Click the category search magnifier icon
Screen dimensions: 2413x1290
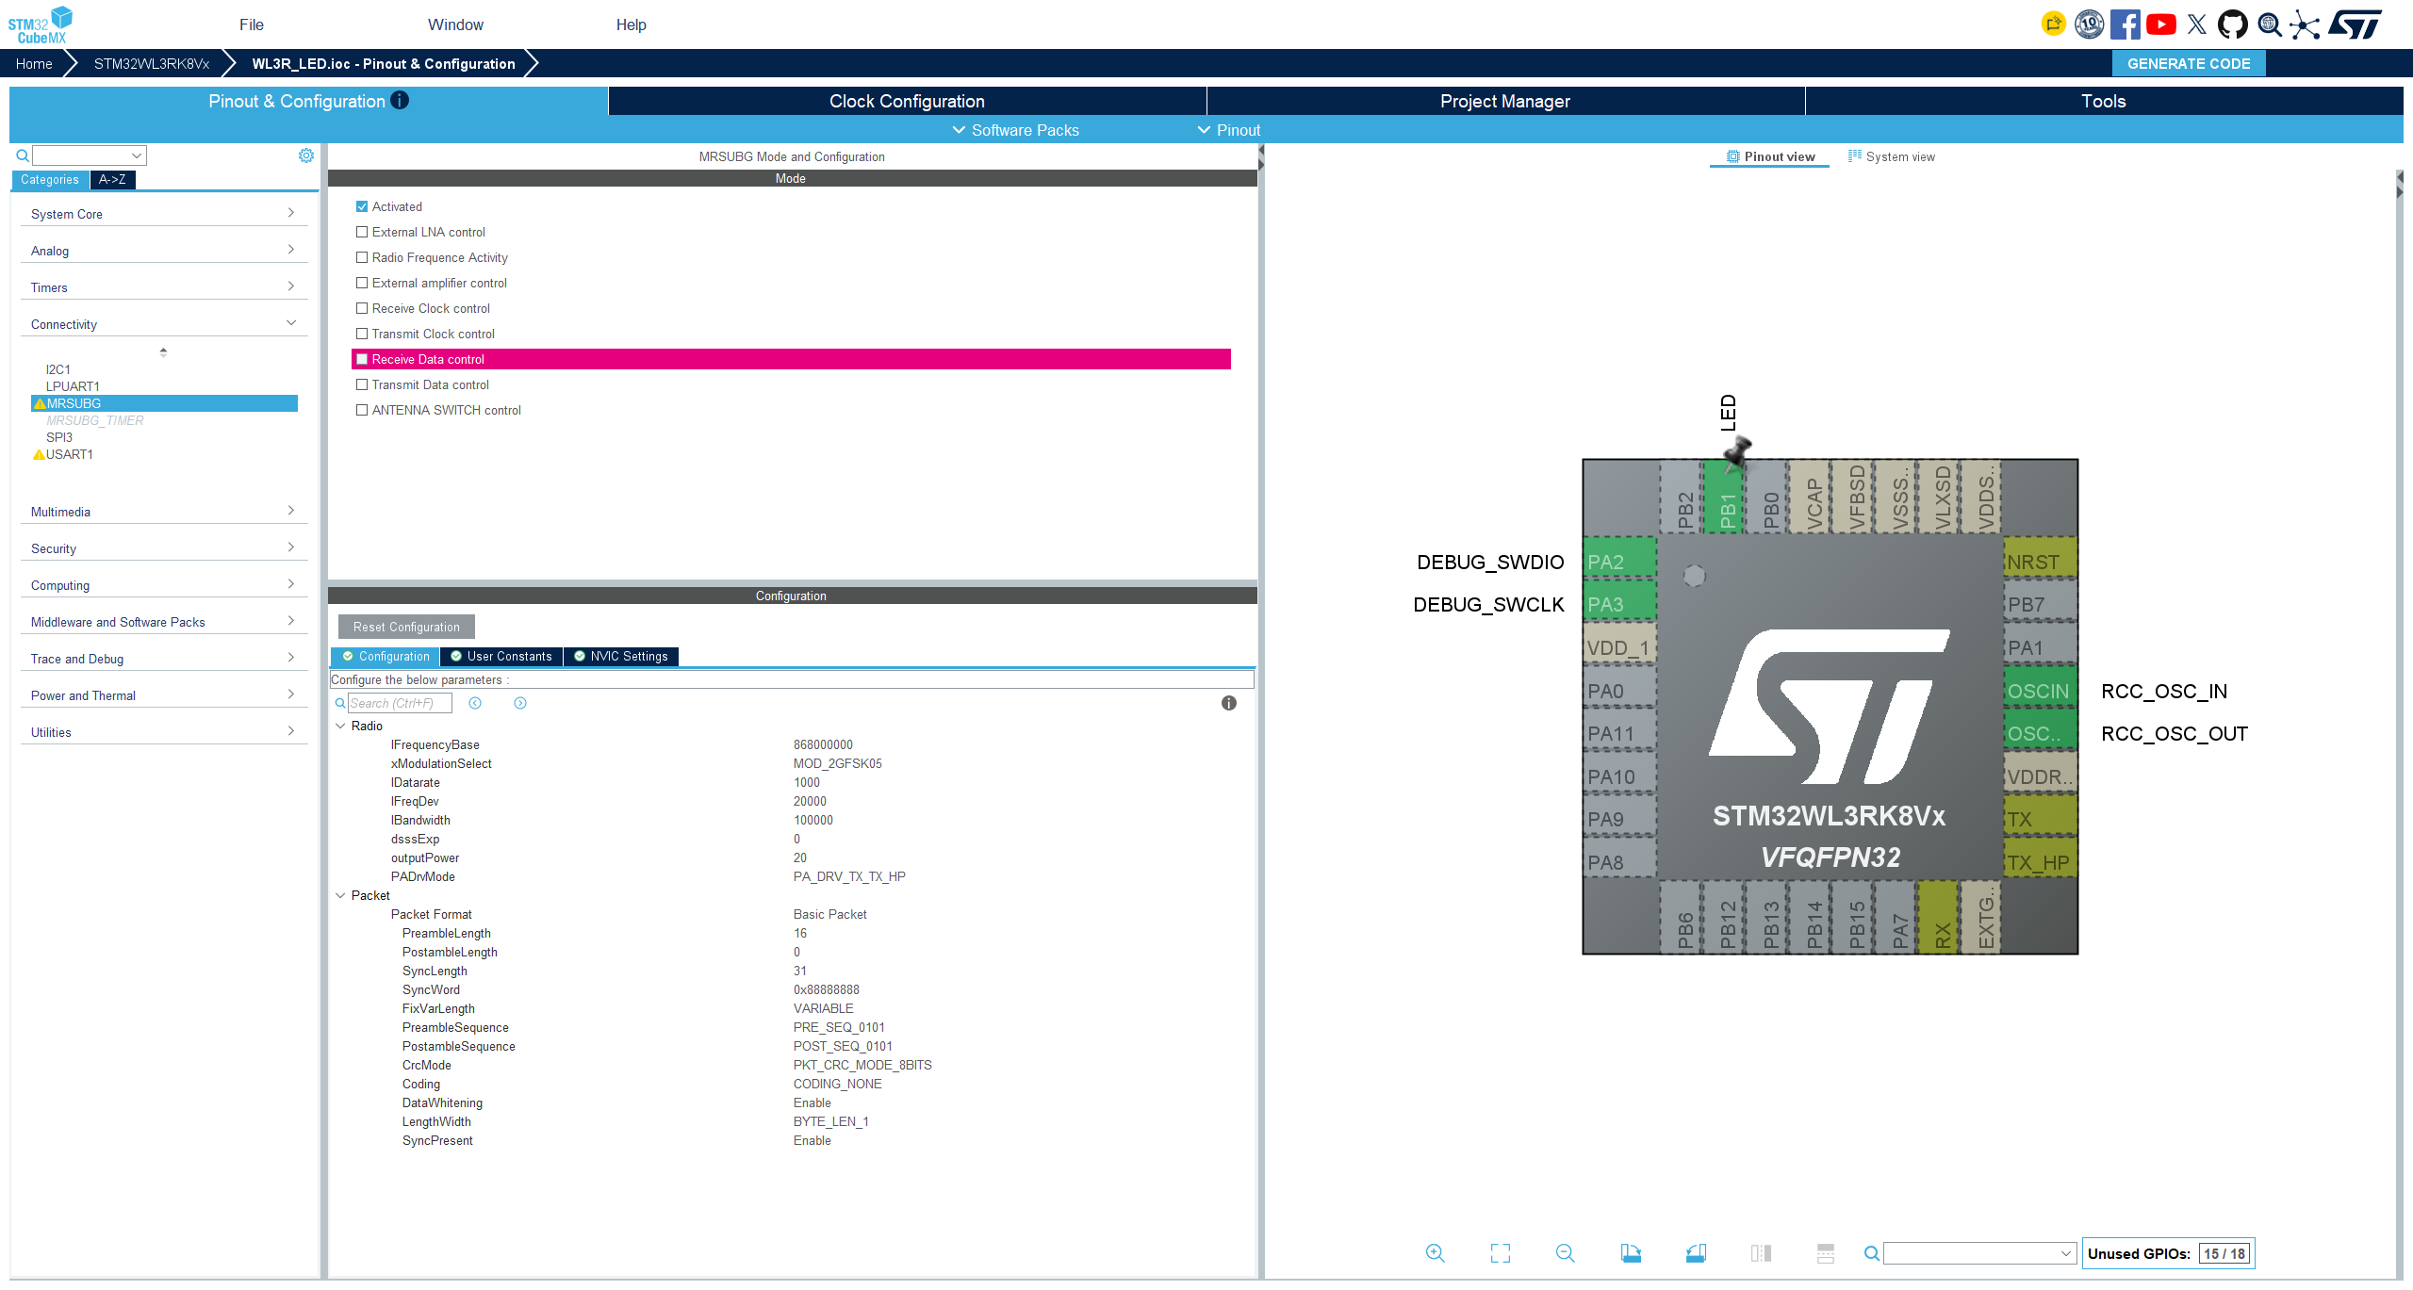point(23,155)
